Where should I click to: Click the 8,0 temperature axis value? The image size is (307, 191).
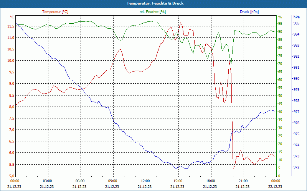pyautogui.click(x=12, y=107)
